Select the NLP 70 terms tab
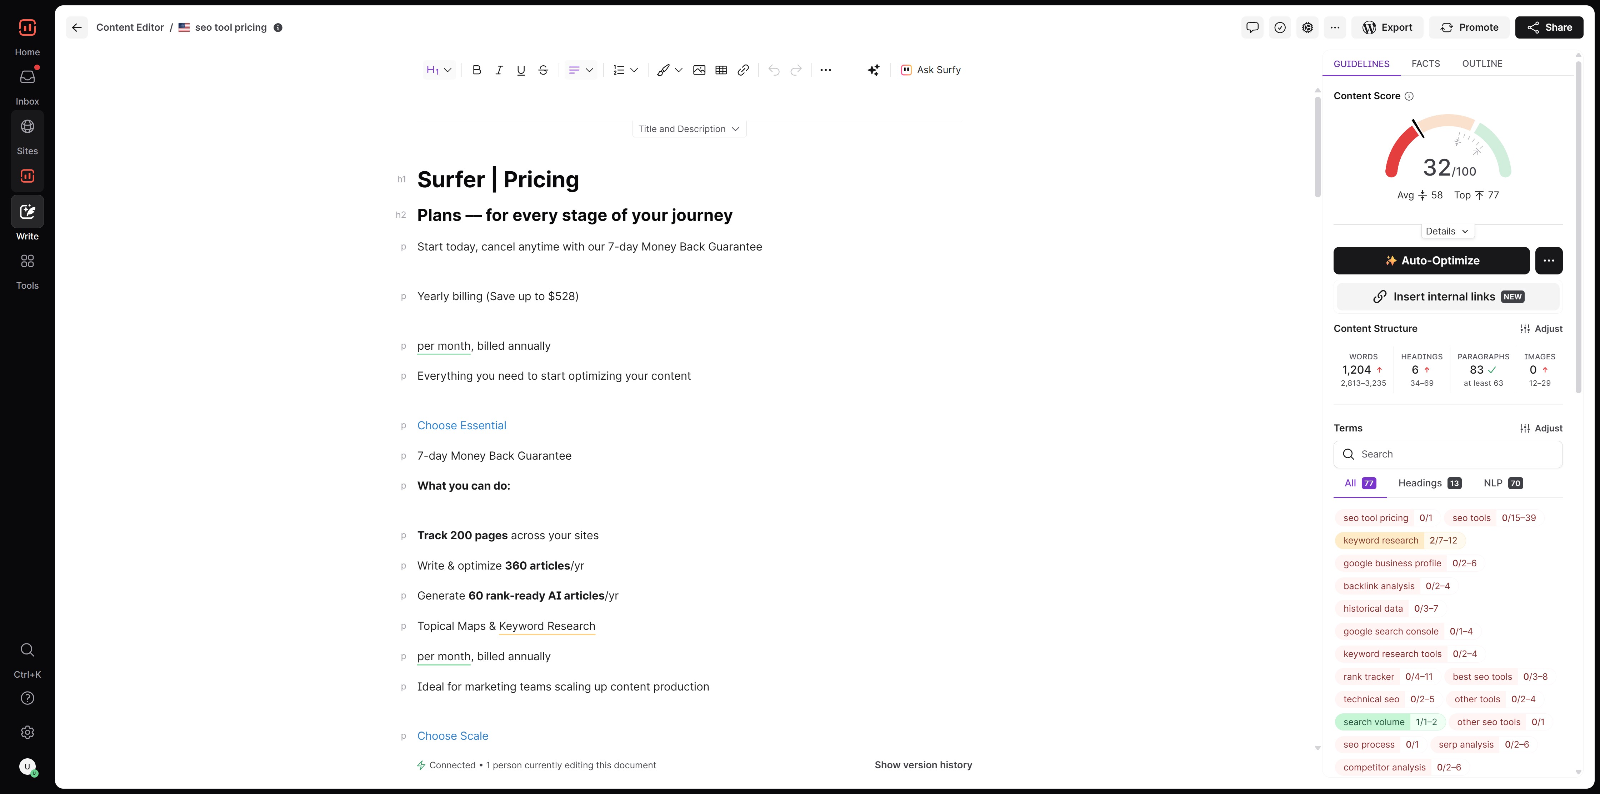This screenshot has height=794, width=1600. click(1503, 483)
